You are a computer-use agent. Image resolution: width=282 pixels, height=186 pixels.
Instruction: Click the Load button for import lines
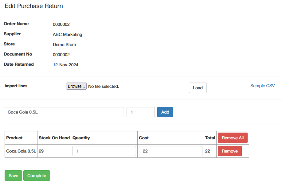coord(198,88)
